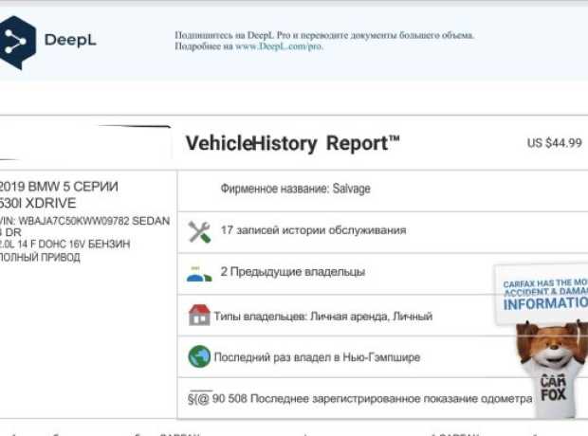The width and height of the screenshot is (588, 436).
Task: Click the 530I XDRIVE model text
Action: click(38, 203)
